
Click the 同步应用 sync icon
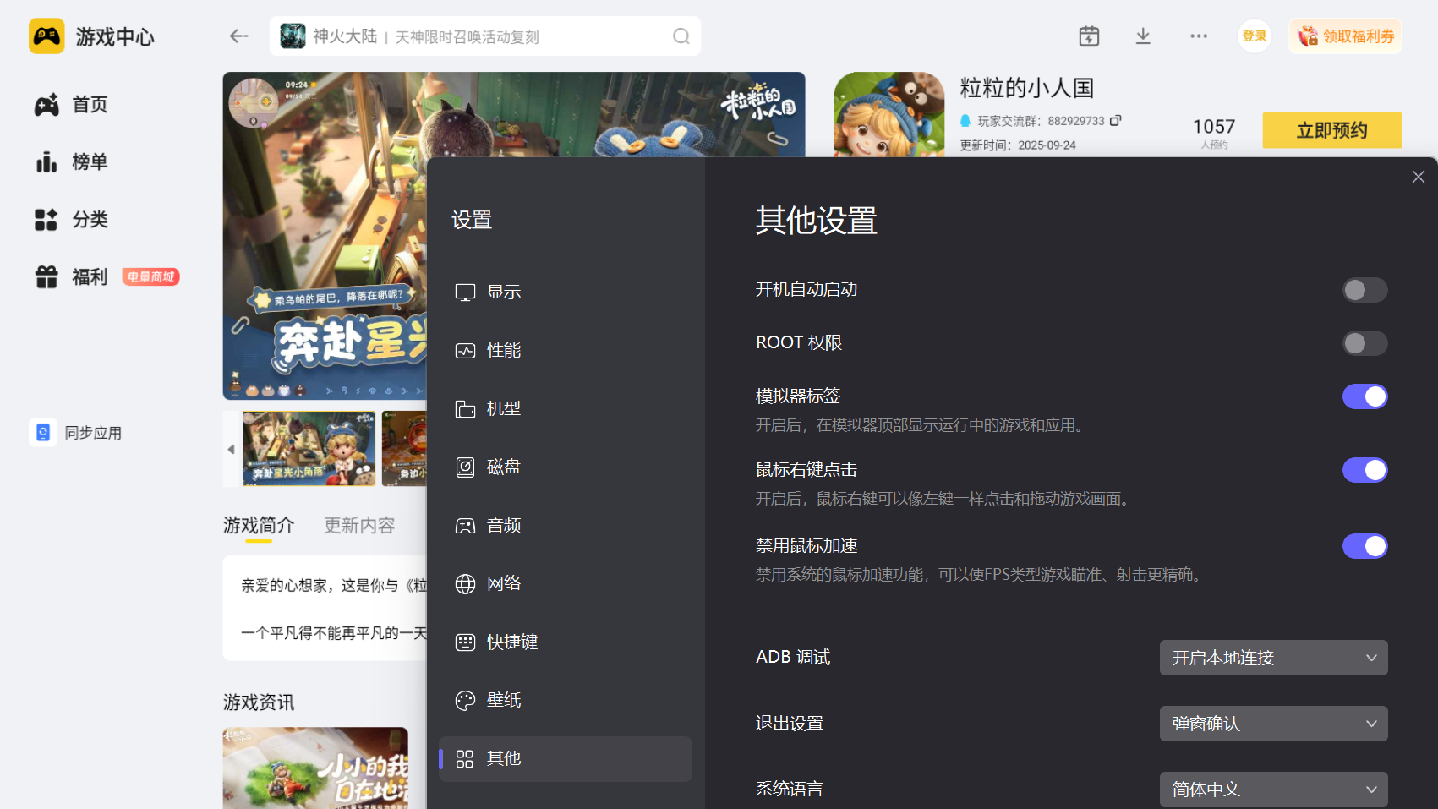pyautogui.click(x=43, y=433)
